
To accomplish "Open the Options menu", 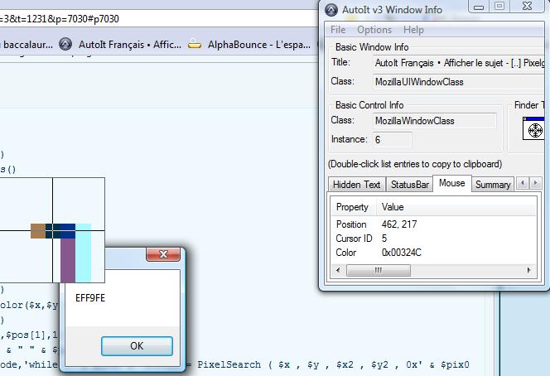I will coord(374,30).
